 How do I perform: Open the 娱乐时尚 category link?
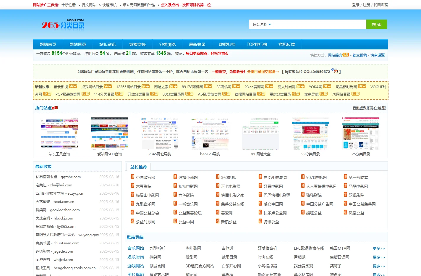coord(136,257)
